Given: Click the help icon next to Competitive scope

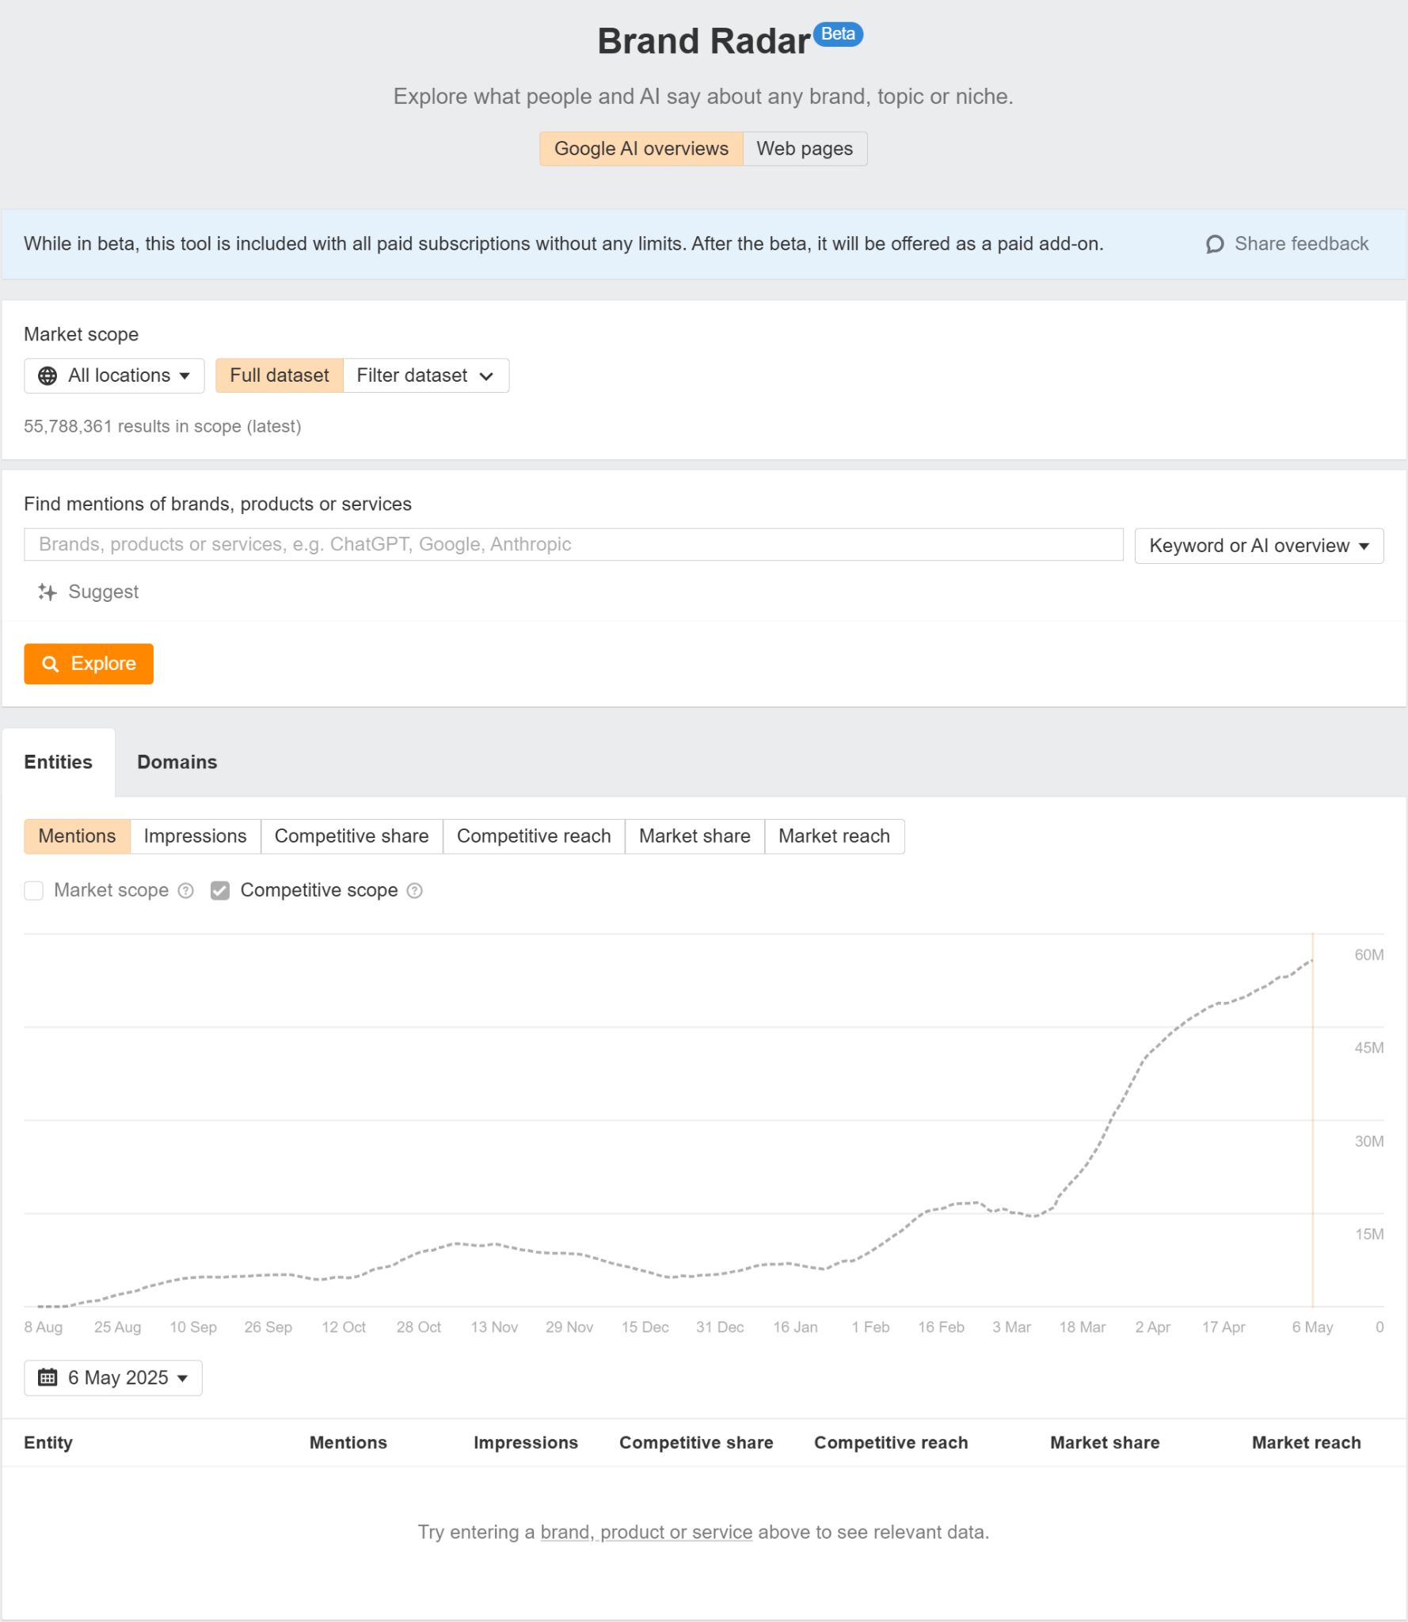Looking at the screenshot, I should (x=415, y=890).
